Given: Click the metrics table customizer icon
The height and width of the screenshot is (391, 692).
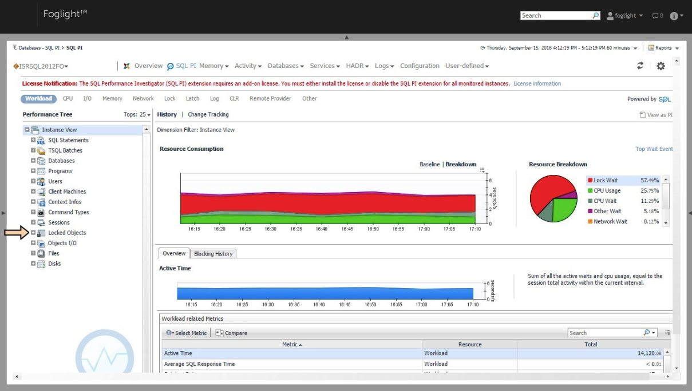Looking at the screenshot, I should 667,333.
